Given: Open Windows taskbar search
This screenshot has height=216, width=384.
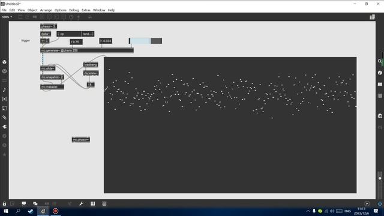Looking at the screenshot, I should coord(18,211).
